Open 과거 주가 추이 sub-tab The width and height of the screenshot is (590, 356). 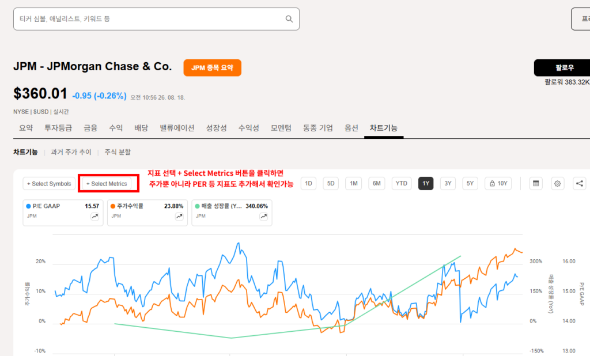coord(71,152)
